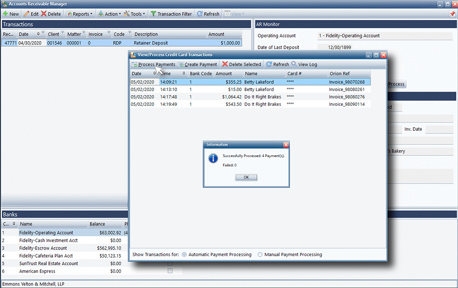Select Manual Payment Processing radio button

[x=260, y=255]
